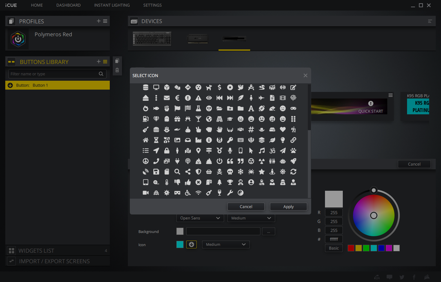The image size is (441, 282).
Task: Pick the house home icon
Action: point(146,140)
